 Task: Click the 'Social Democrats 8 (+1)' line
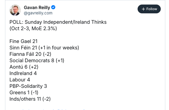tap(37, 61)
